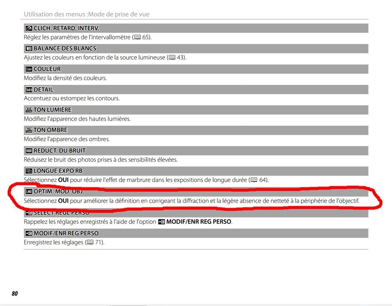Click the page reference number 71
This screenshot has height=306, width=392.
(98, 242)
